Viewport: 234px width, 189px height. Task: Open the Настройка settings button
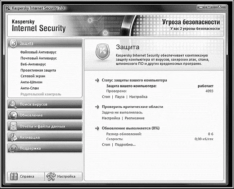click(x=63, y=176)
